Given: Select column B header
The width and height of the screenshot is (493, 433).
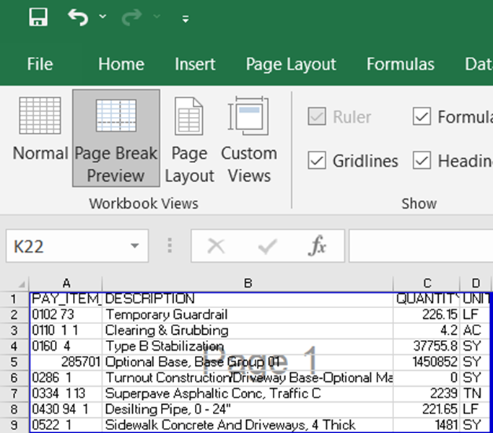Looking at the screenshot, I should (248, 284).
